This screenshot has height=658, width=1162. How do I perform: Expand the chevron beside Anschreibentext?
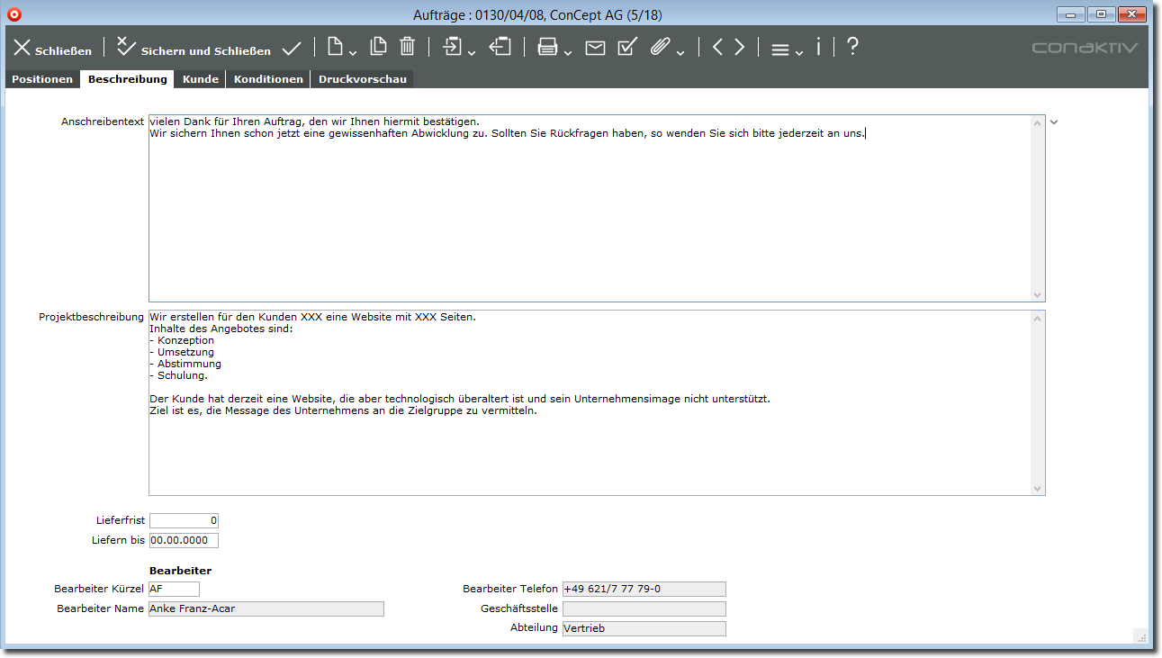point(1054,122)
